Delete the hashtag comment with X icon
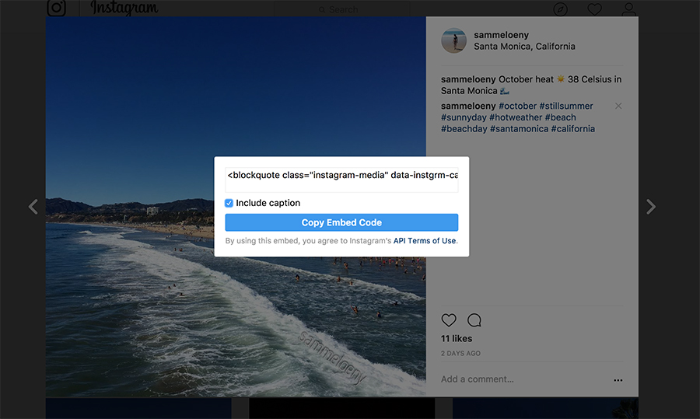Screen dimensions: 700x419 pos(618,106)
